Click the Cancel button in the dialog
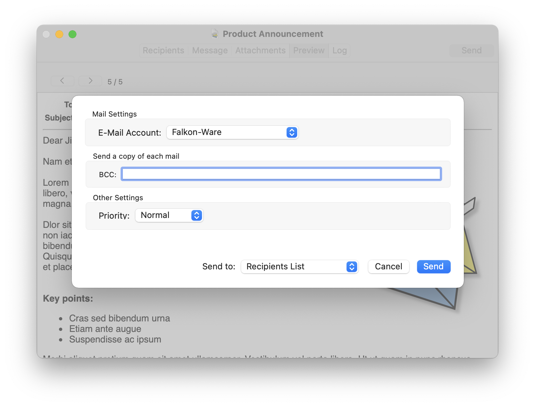535x407 pixels. click(x=388, y=267)
